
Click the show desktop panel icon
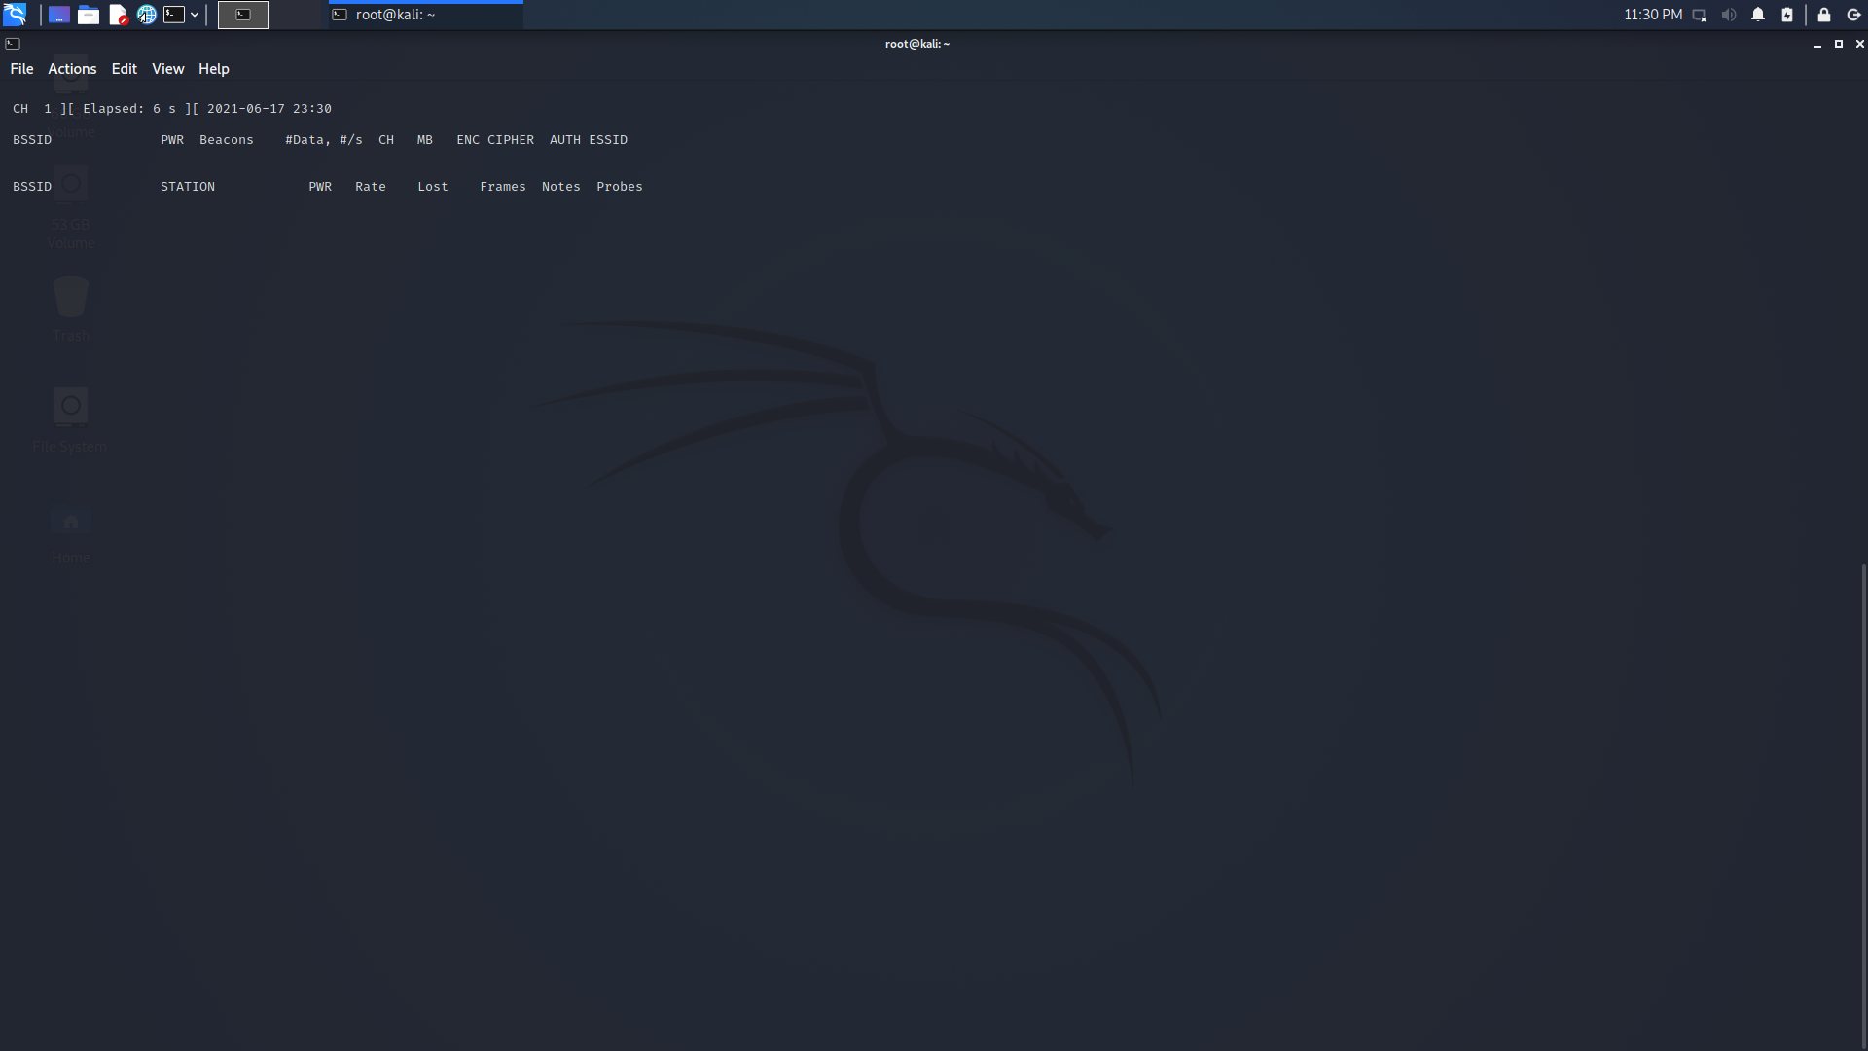coord(59,15)
